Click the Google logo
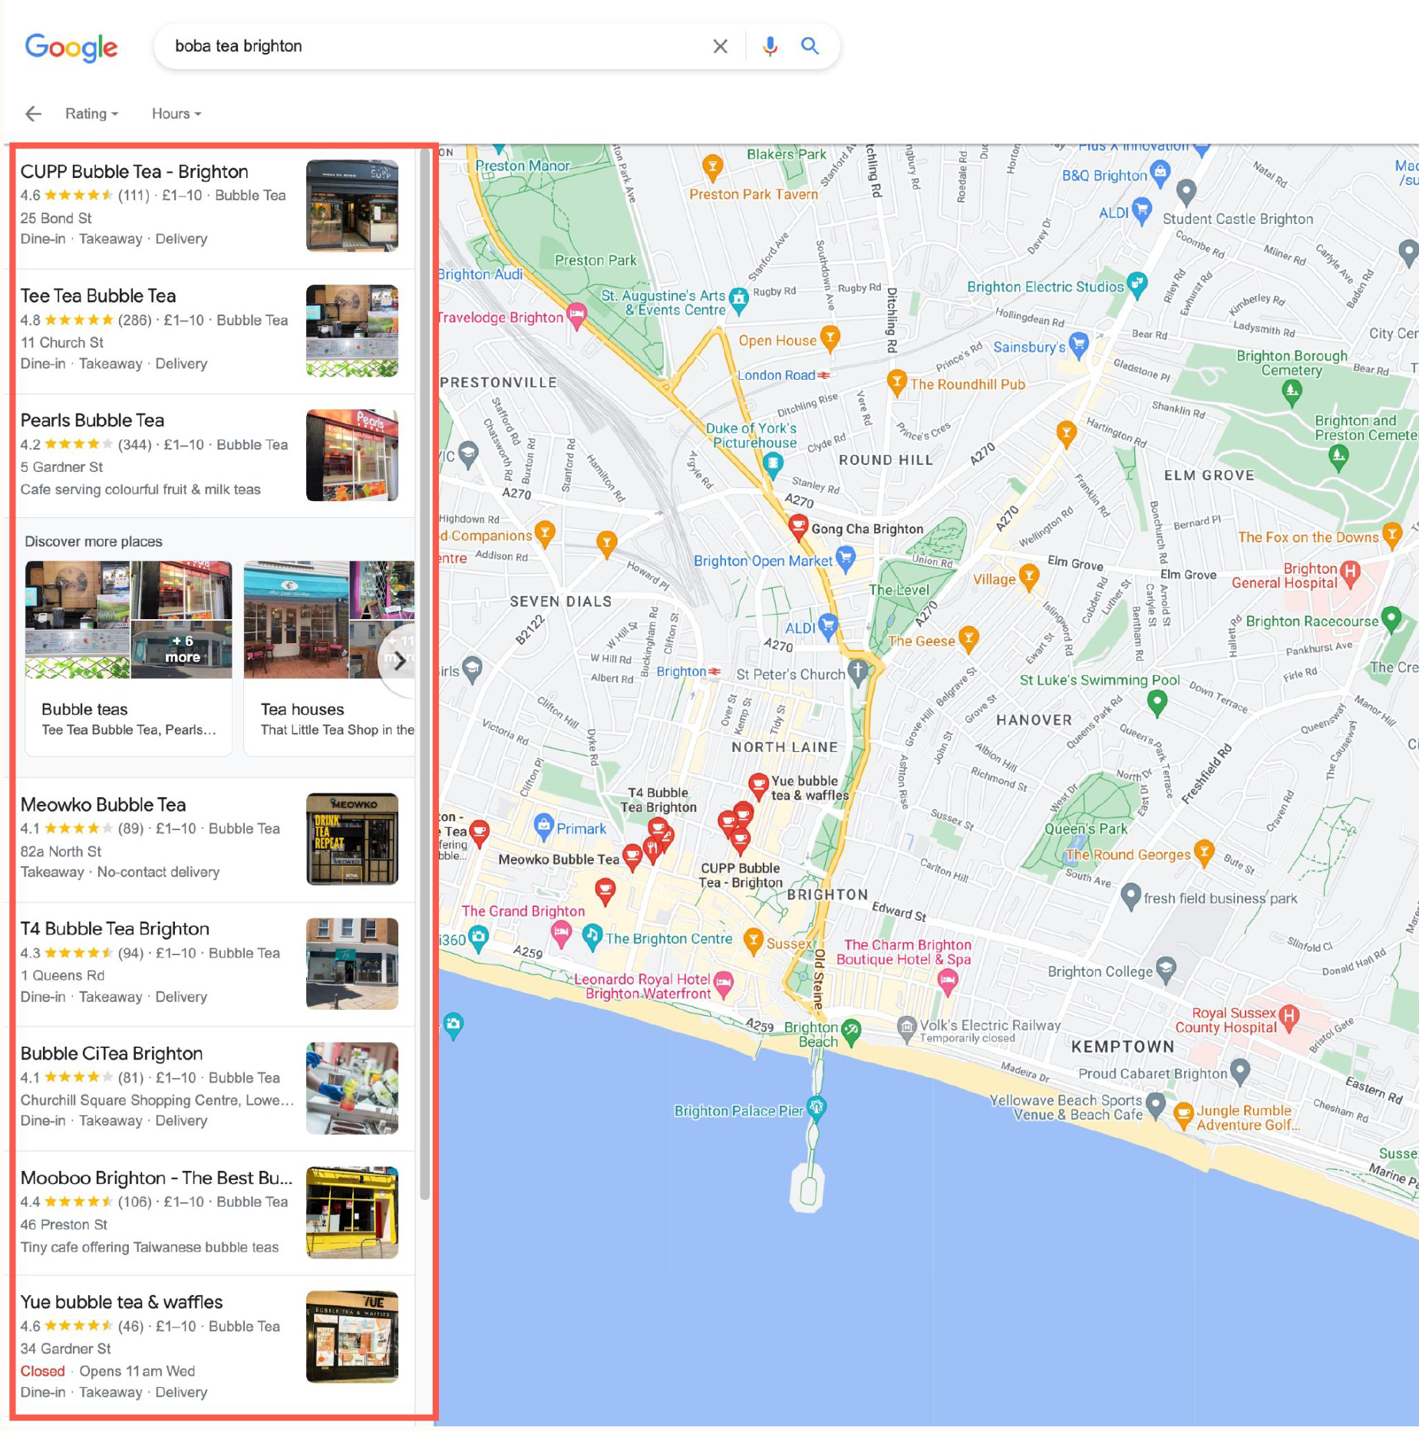 [71, 47]
